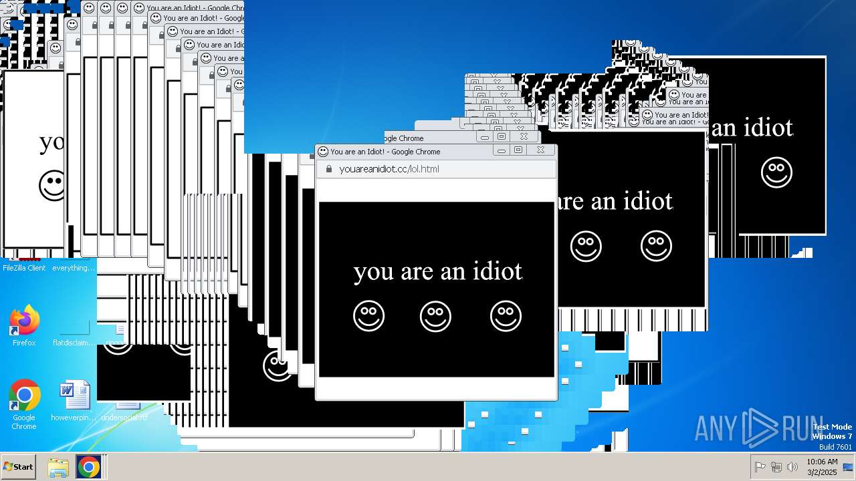The width and height of the screenshot is (856, 481).
Task: Close the front You are an Idiot window
Action: 540,150
